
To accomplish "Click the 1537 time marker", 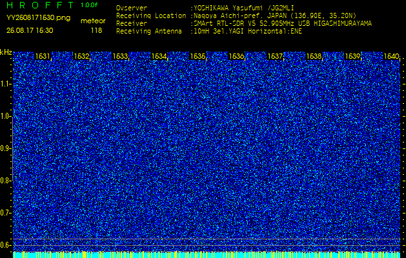I will (275, 56).
